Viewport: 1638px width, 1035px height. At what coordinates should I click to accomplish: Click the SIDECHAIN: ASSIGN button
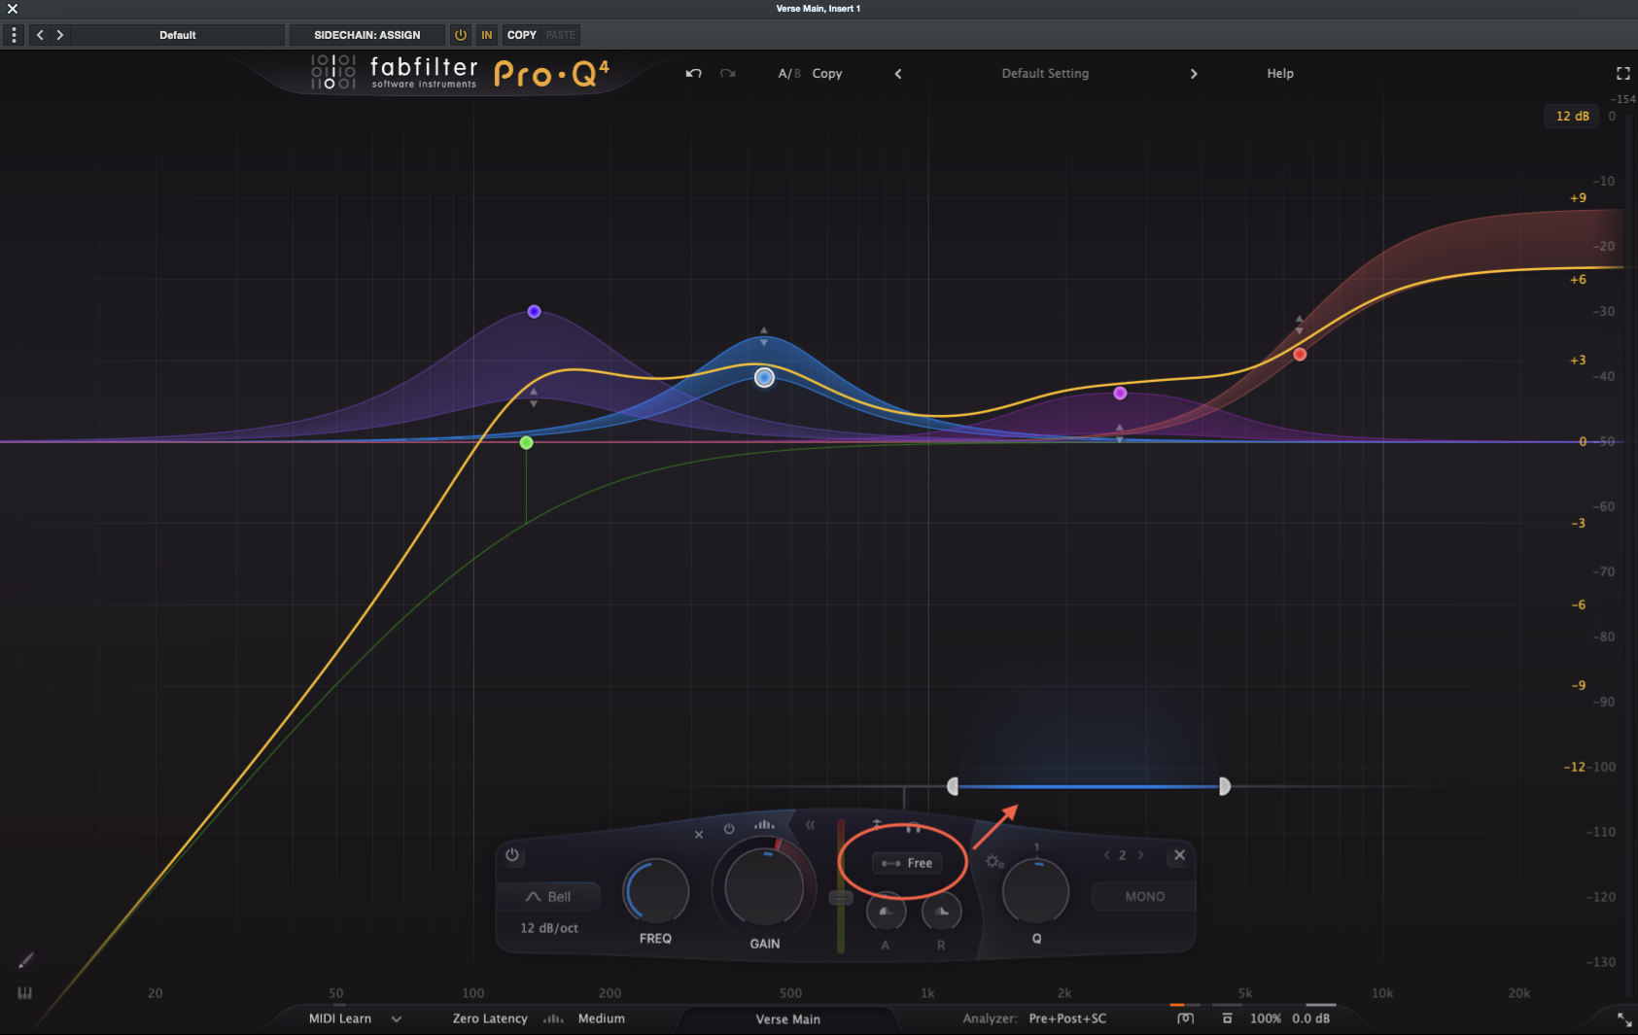[367, 35]
